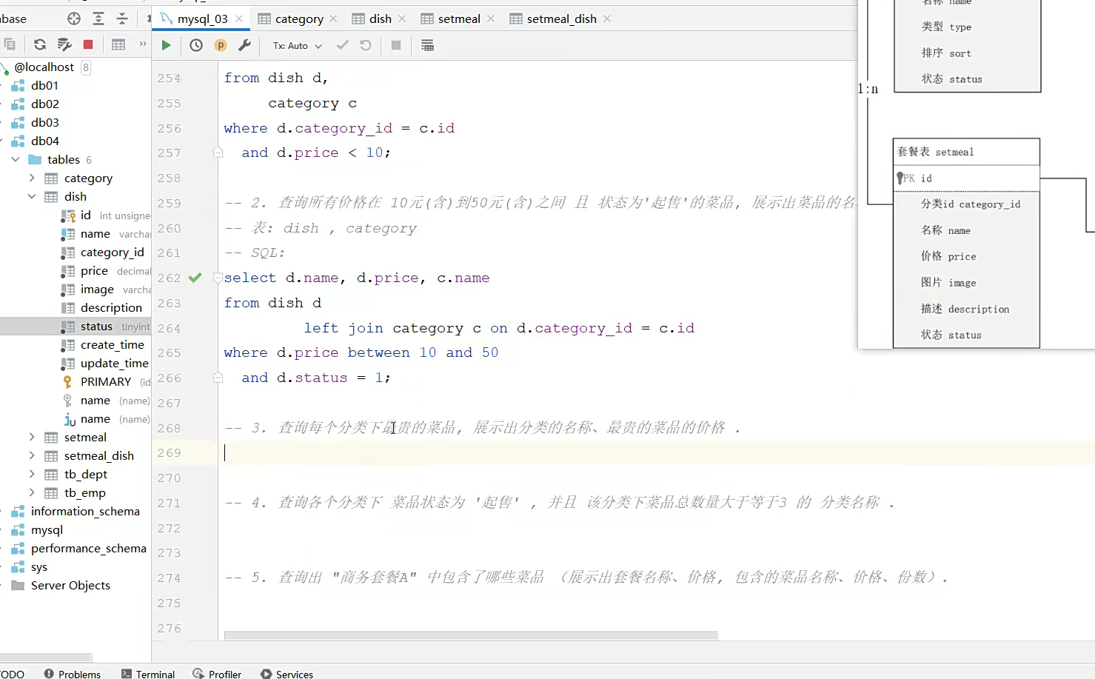The image size is (1095, 679).
Task: Click the setmeal table header in diagram
Action: [x=966, y=152]
